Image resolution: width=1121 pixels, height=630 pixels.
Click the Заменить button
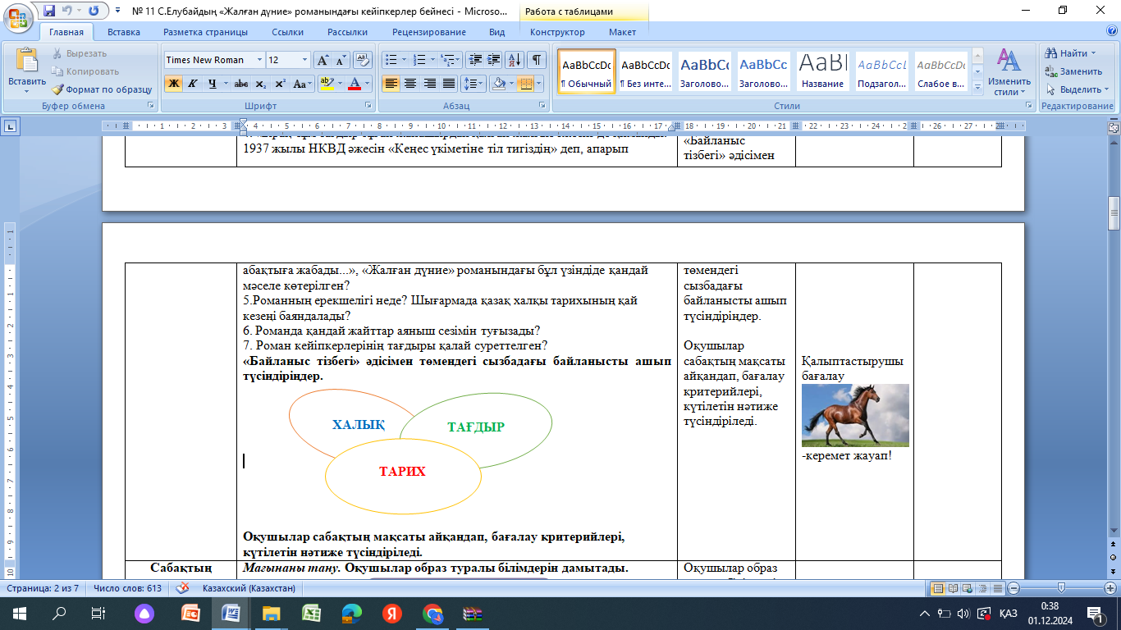click(1074, 71)
